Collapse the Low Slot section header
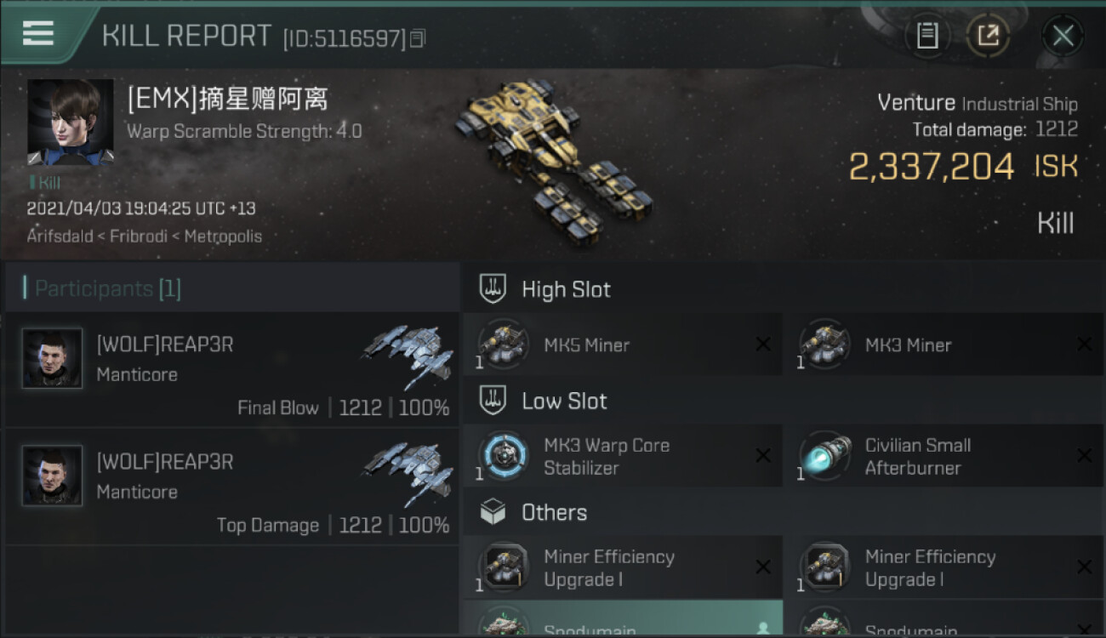1106x638 pixels. click(x=784, y=401)
